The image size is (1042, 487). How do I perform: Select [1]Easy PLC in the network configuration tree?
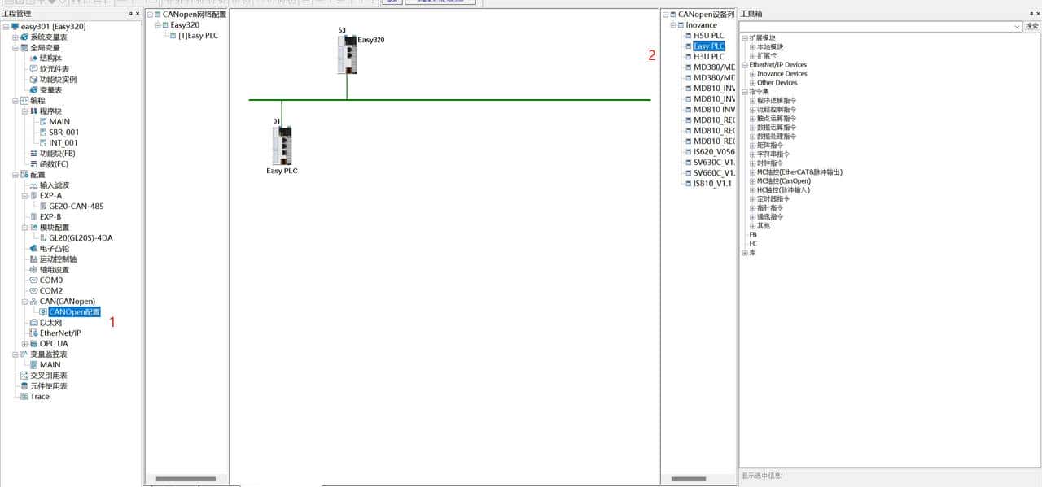[198, 36]
